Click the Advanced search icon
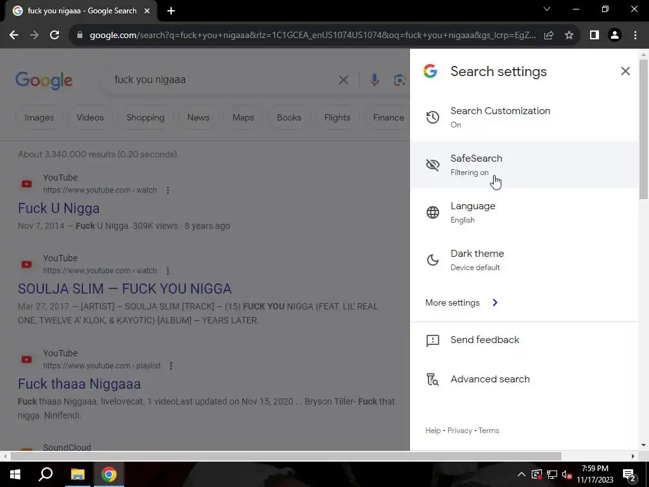Viewport: 649px width, 487px height. 432,379
